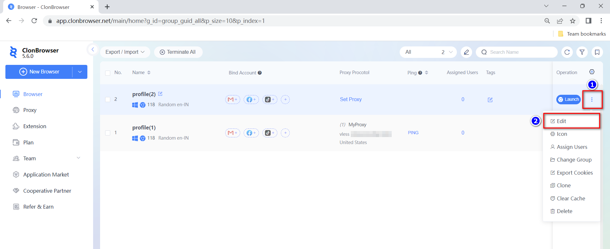Open column settings gear icon
Screen dimensions: 610x249
click(592, 72)
